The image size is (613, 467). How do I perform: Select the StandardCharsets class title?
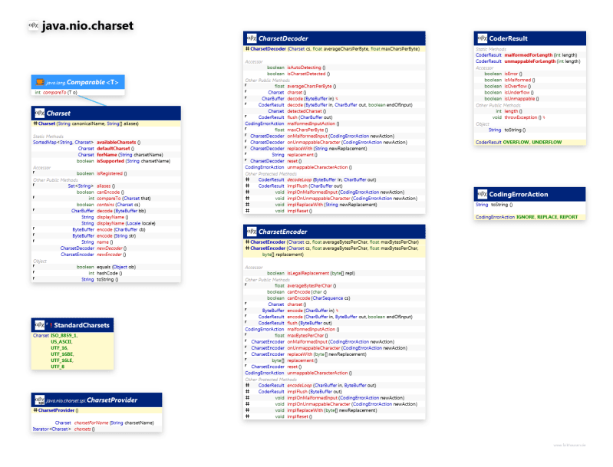pos(81,325)
